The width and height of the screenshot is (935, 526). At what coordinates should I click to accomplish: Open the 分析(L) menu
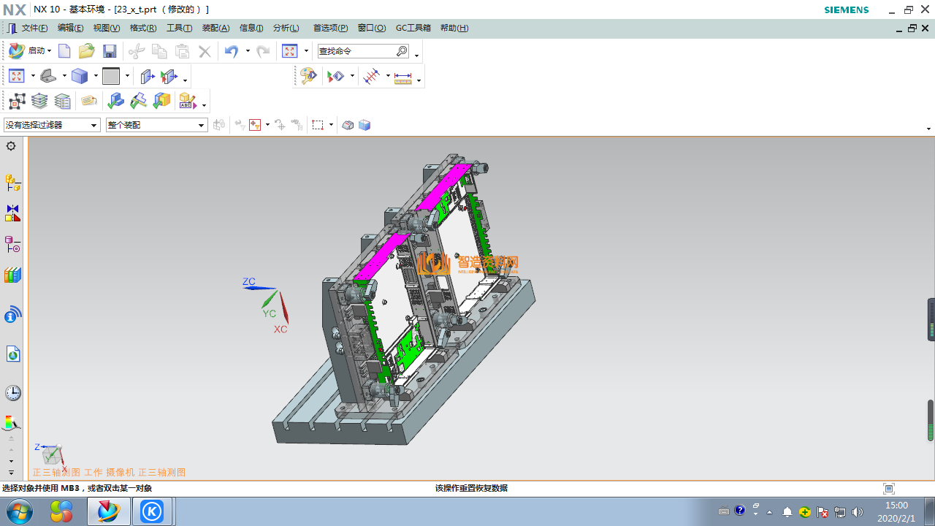tap(286, 28)
